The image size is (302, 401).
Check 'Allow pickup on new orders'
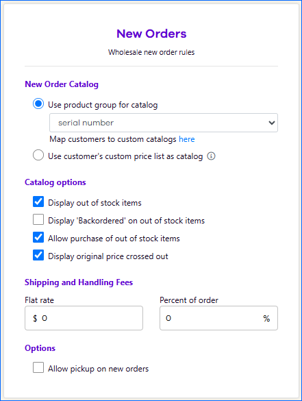[38, 367]
